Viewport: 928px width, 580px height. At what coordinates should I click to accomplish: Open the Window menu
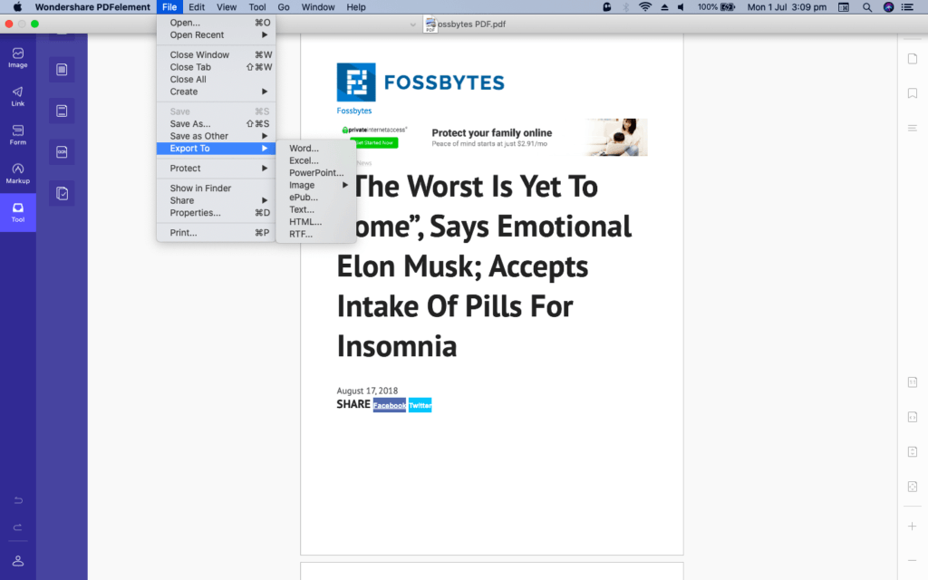click(x=317, y=7)
